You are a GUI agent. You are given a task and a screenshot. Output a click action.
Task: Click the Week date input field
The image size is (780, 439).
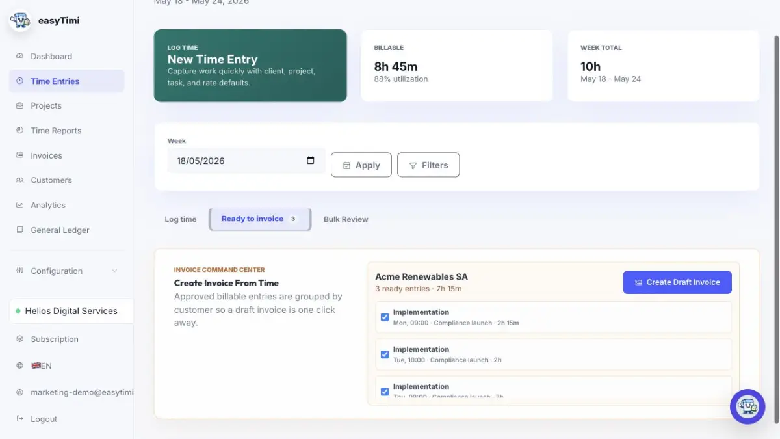click(x=246, y=161)
